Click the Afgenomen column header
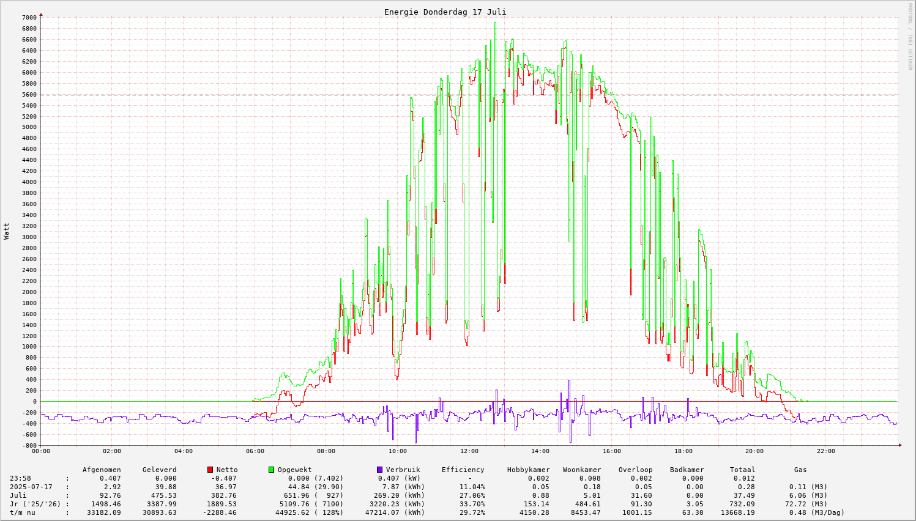Screen dimensions: 916x521 click(x=102, y=470)
